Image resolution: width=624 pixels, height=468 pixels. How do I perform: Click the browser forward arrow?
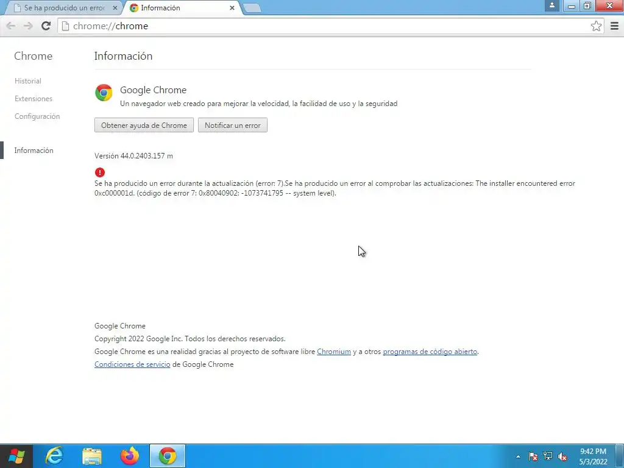(x=28, y=26)
